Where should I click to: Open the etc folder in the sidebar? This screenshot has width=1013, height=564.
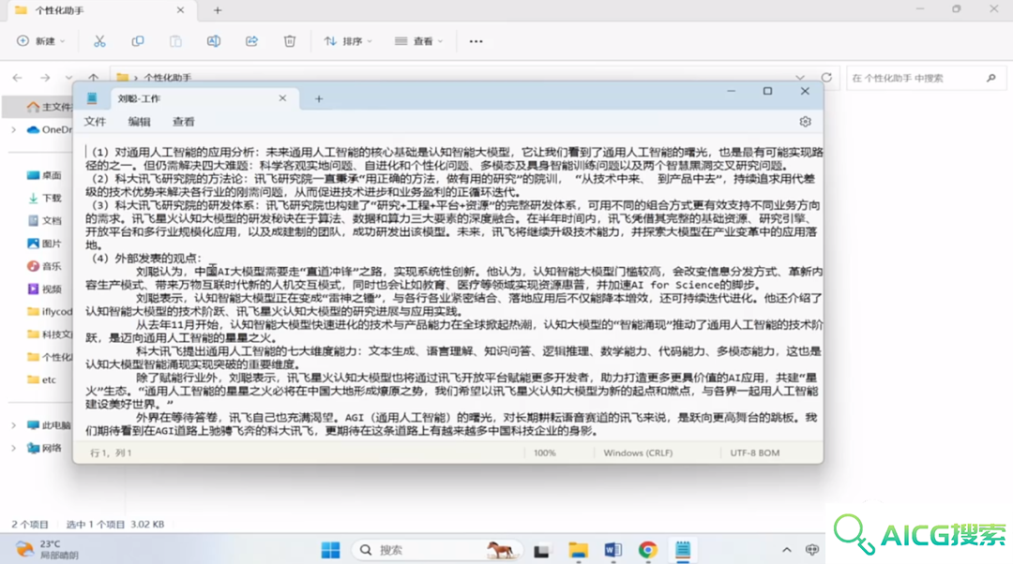(41, 380)
